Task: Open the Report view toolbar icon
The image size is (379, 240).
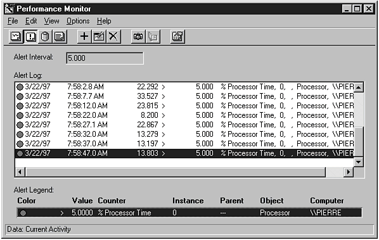Action: (60, 37)
